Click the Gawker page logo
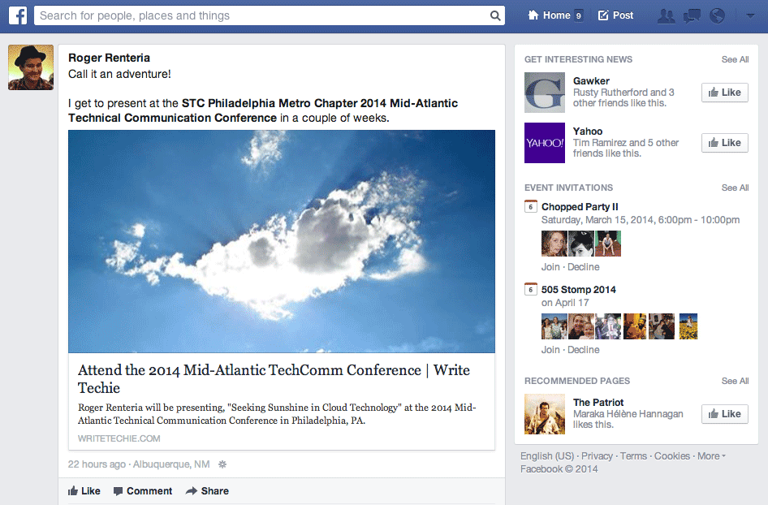Screen dimensions: 768x505 pyautogui.click(x=545, y=93)
